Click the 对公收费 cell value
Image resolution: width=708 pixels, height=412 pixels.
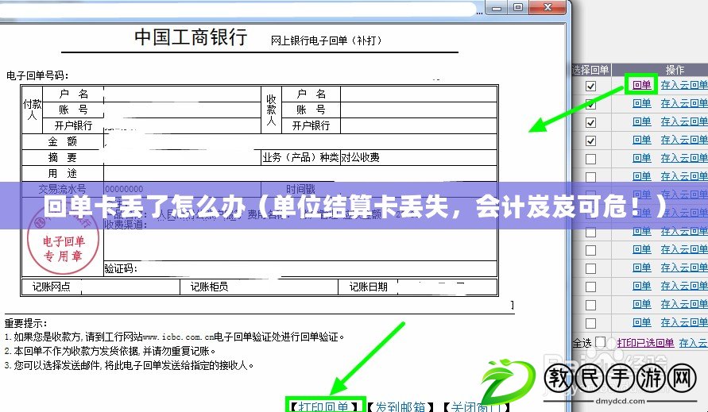360,157
